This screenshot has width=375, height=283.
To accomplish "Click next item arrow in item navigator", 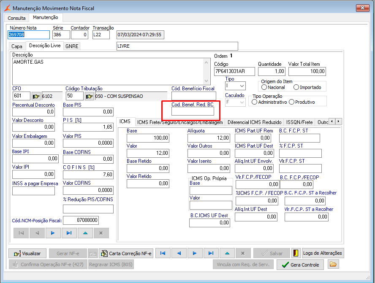I will pyautogui.click(x=53, y=233).
